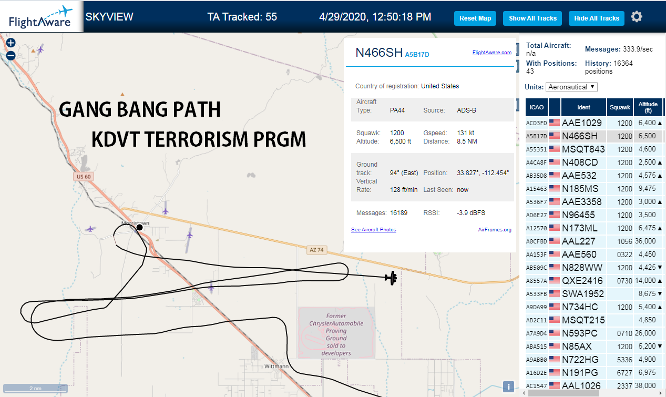Select the AAE3358 aircraft row
This screenshot has height=397, width=666.
[593, 201]
